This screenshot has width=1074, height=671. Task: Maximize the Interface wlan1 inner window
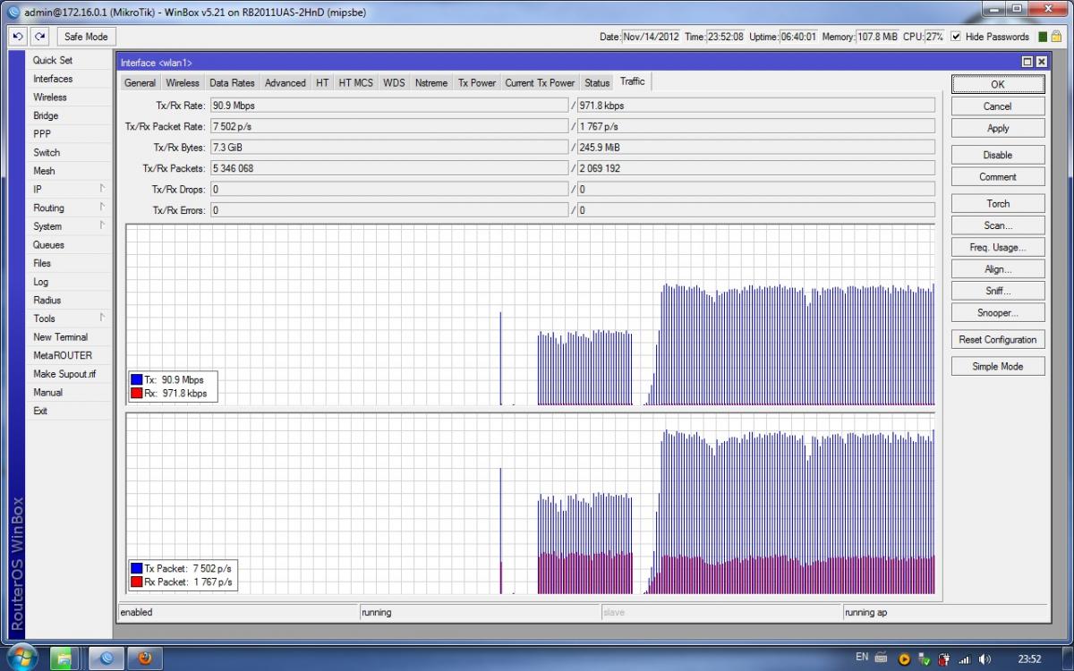tap(1027, 62)
